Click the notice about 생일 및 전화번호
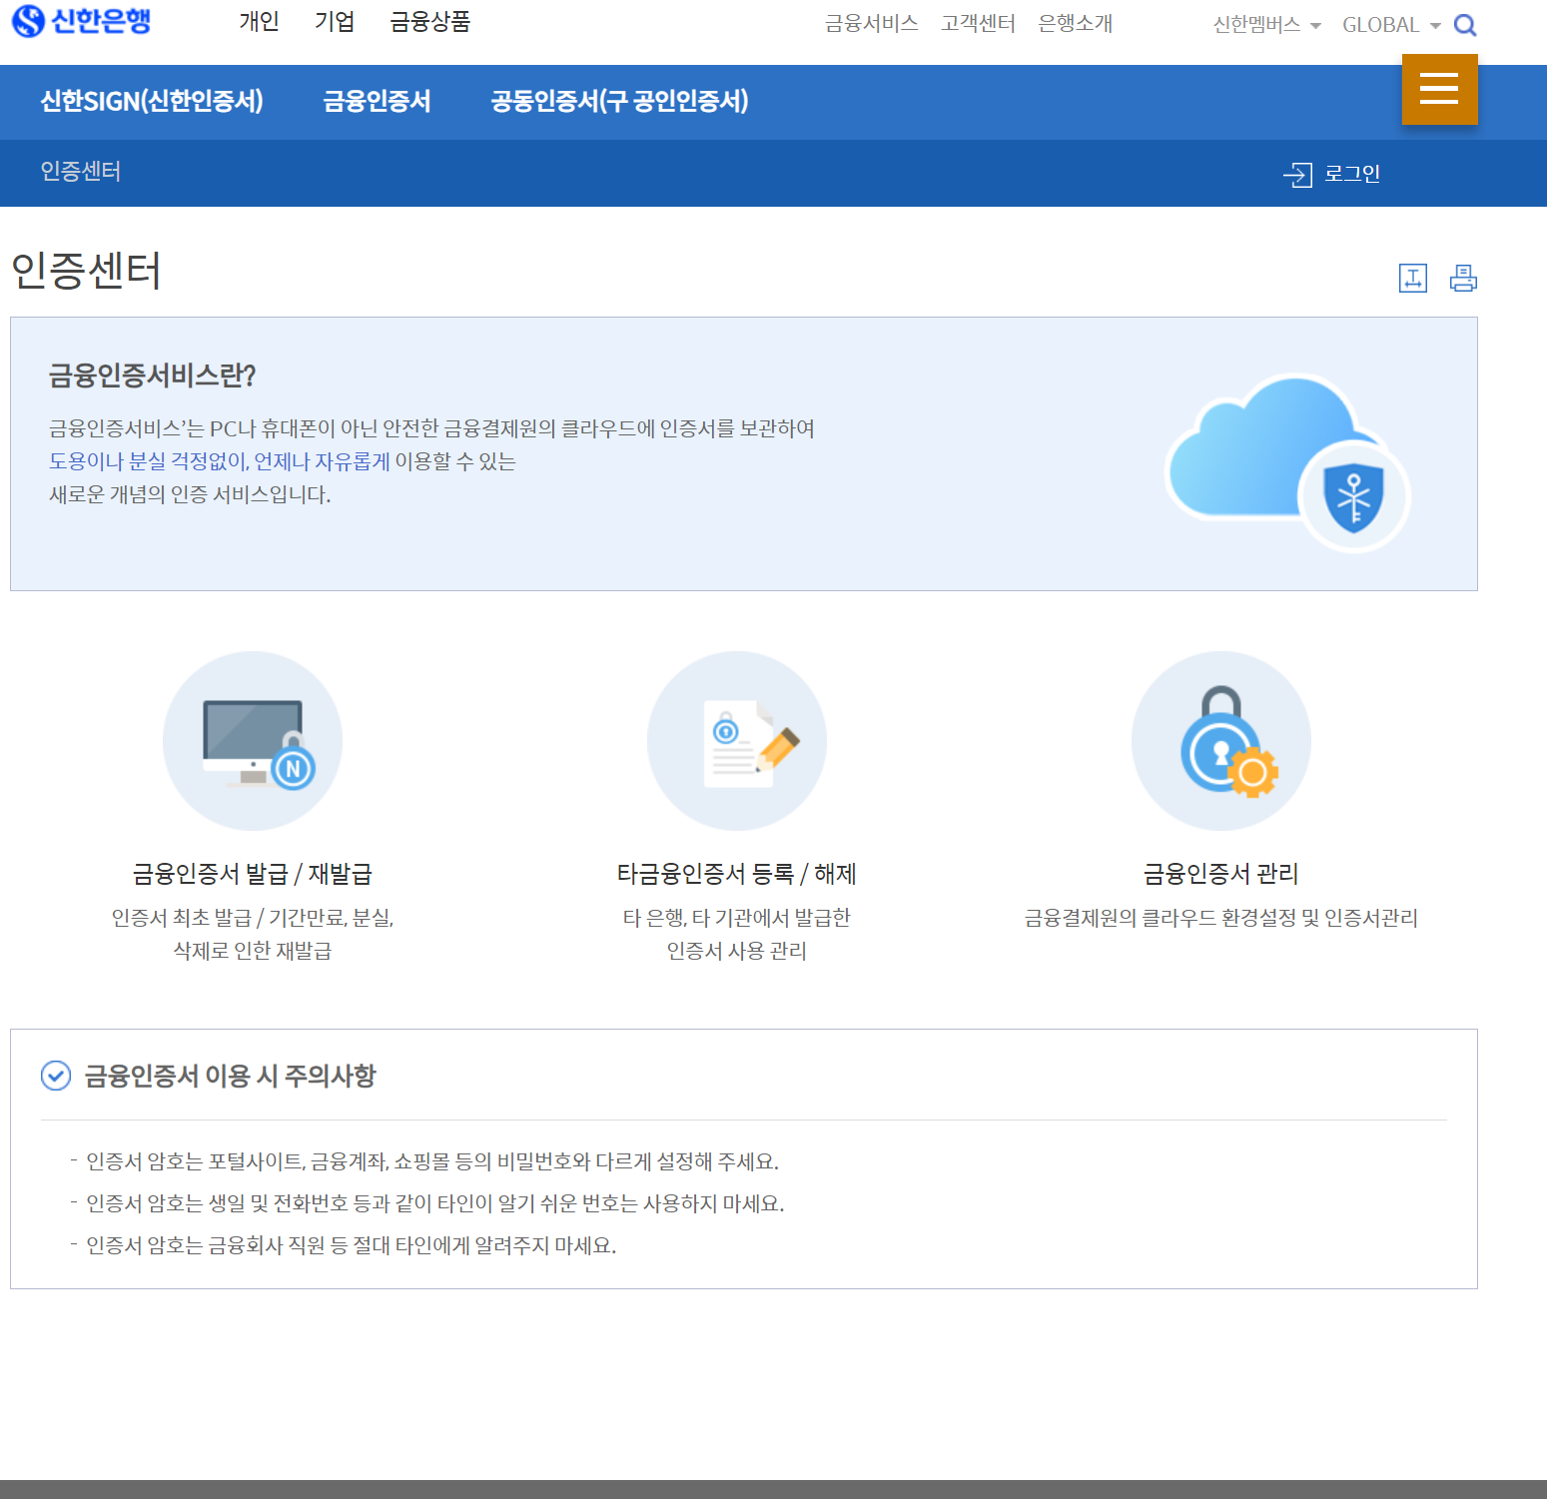The image size is (1547, 1499). pyautogui.click(x=435, y=1203)
